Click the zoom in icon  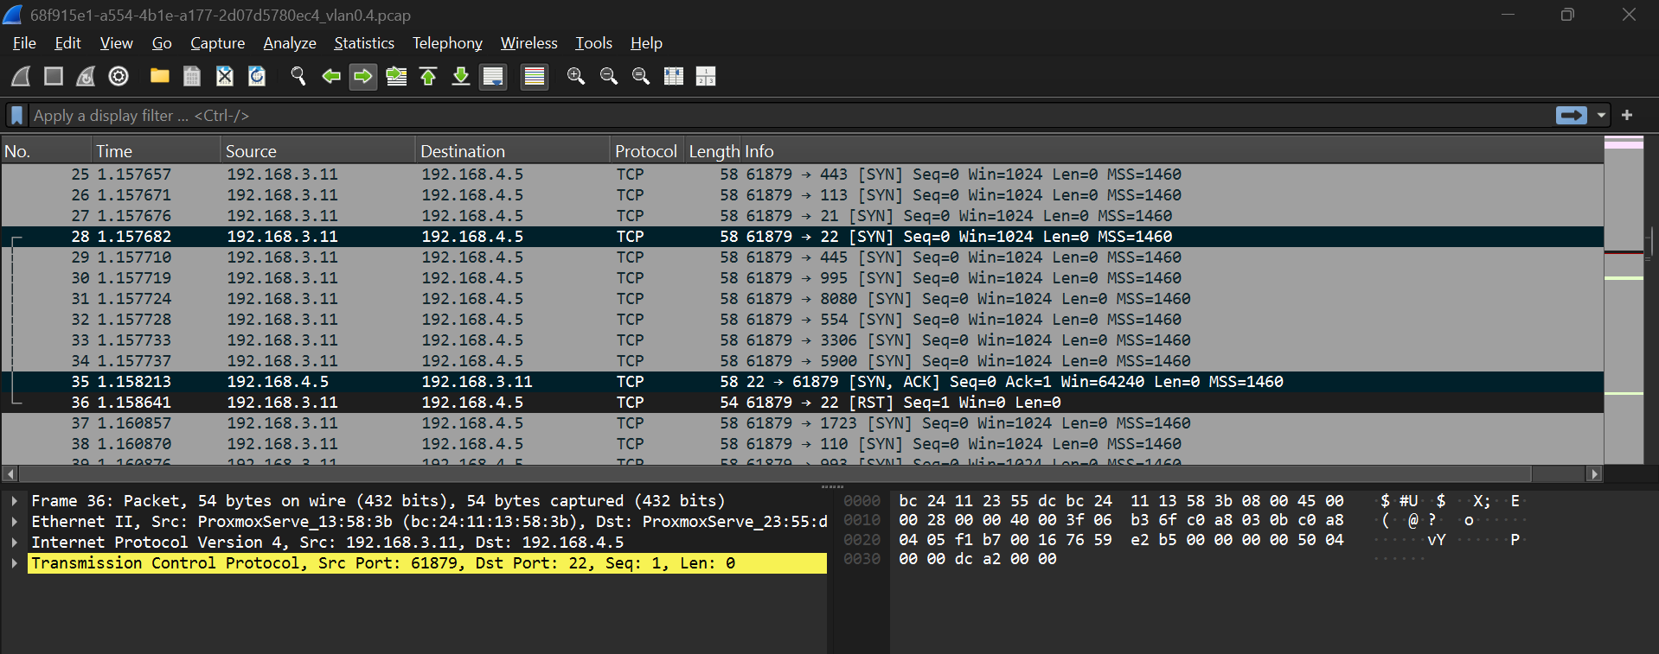coord(576,76)
